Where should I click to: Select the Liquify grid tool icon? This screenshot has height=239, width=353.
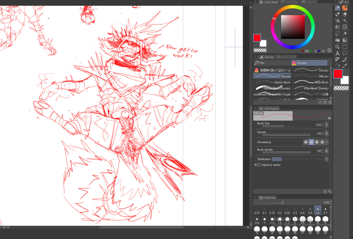tap(345, 27)
